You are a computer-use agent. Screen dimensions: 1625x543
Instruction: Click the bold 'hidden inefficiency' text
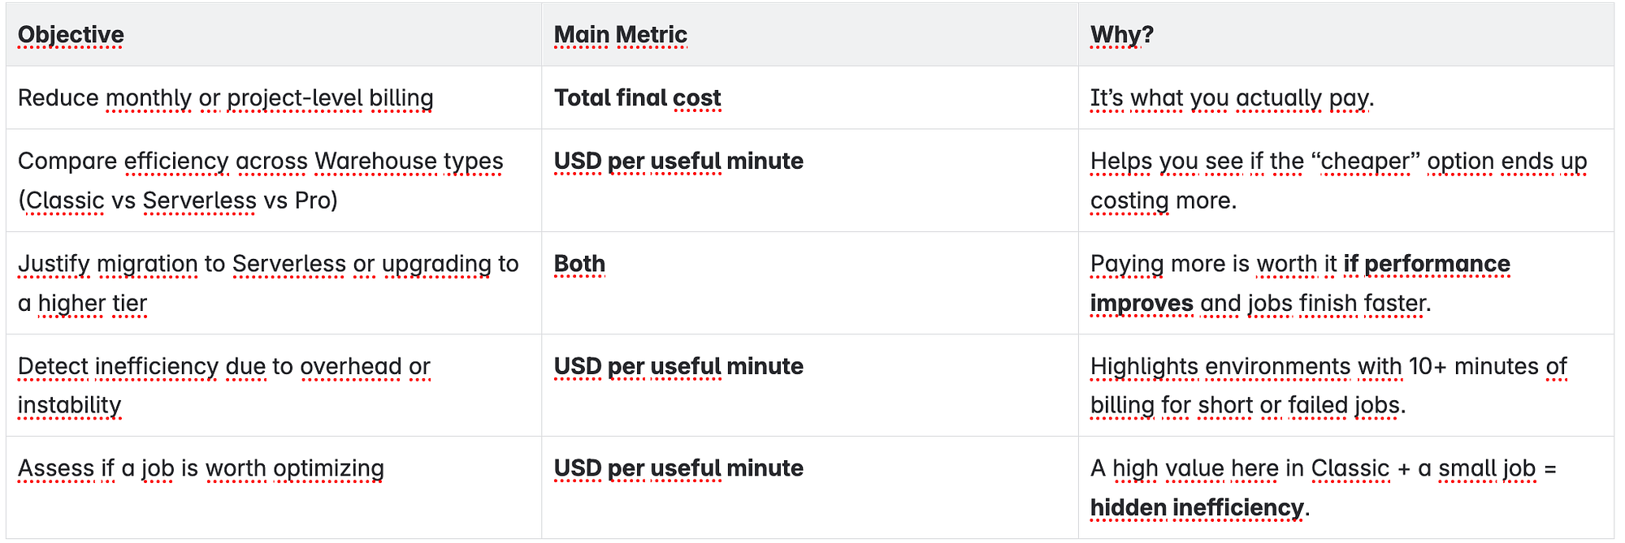click(x=1197, y=508)
